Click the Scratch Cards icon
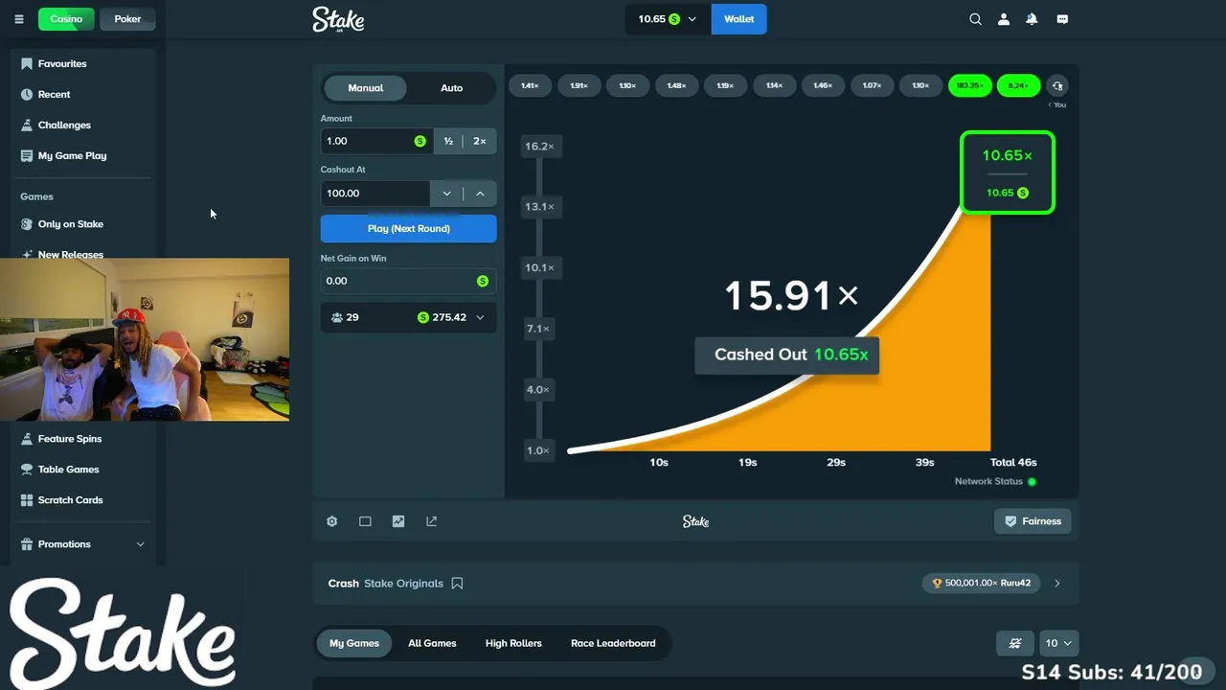This screenshot has height=690, width=1226. click(x=27, y=500)
